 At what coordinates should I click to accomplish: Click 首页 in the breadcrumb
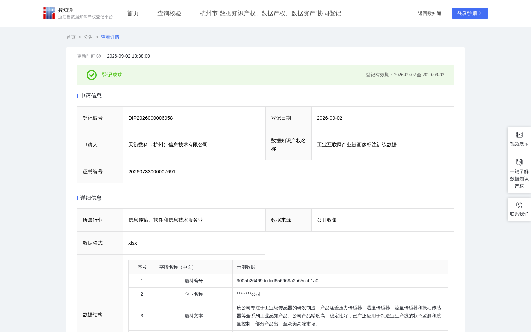point(71,37)
